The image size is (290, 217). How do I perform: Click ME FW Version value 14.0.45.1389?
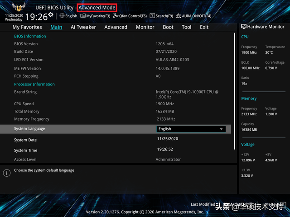tap(168, 68)
